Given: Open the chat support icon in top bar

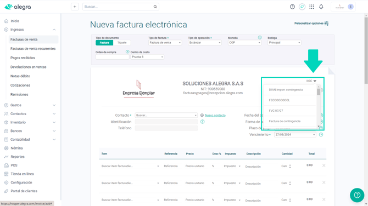Looking at the screenshot, I should click(302, 7).
